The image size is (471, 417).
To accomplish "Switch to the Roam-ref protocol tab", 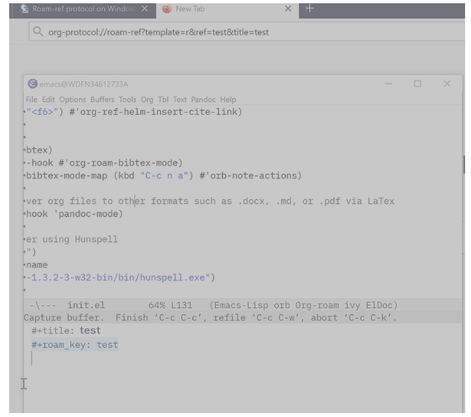I will coord(79,9).
